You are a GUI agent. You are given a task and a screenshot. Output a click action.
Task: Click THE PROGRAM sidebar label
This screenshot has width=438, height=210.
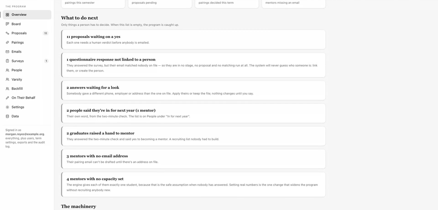click(x=16, y=7)
